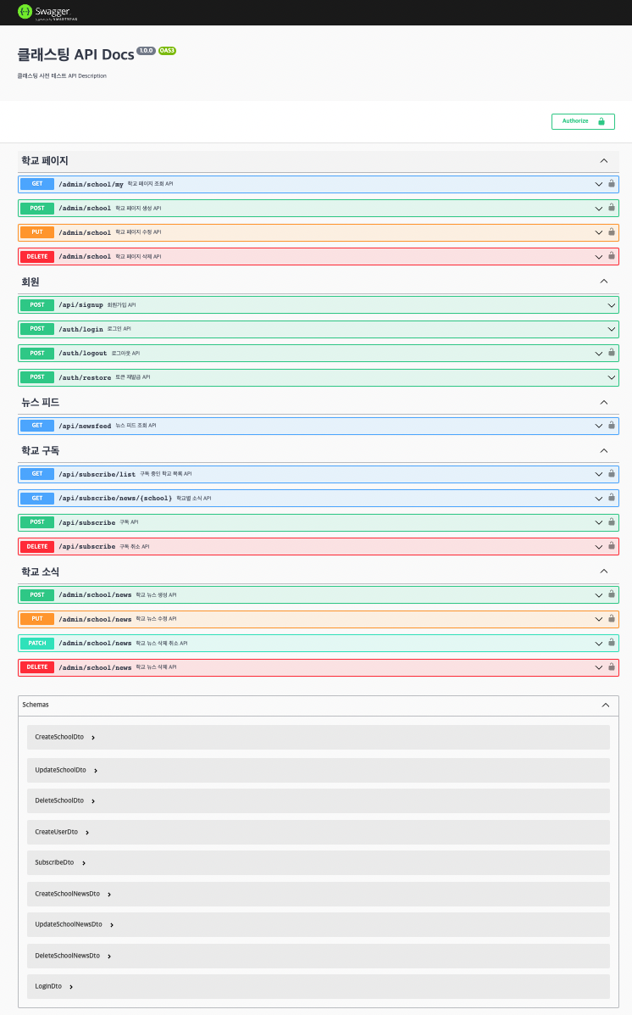The image size is (632, 1015).
Task: Click lock icon on DELETE /api/subscribe row
Action: coord(612,546)
